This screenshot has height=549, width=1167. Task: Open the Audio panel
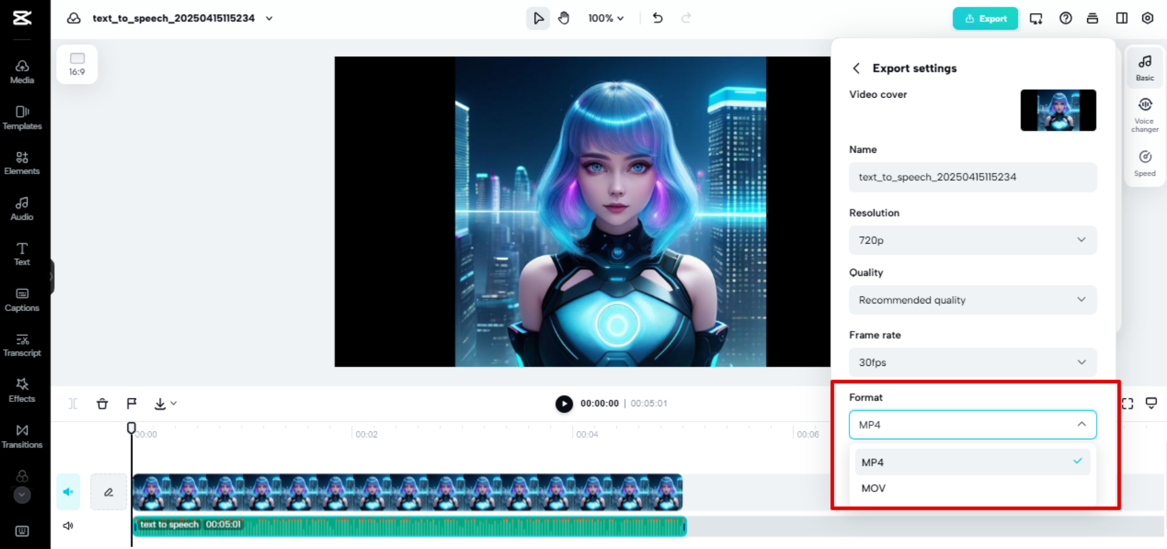22,208
